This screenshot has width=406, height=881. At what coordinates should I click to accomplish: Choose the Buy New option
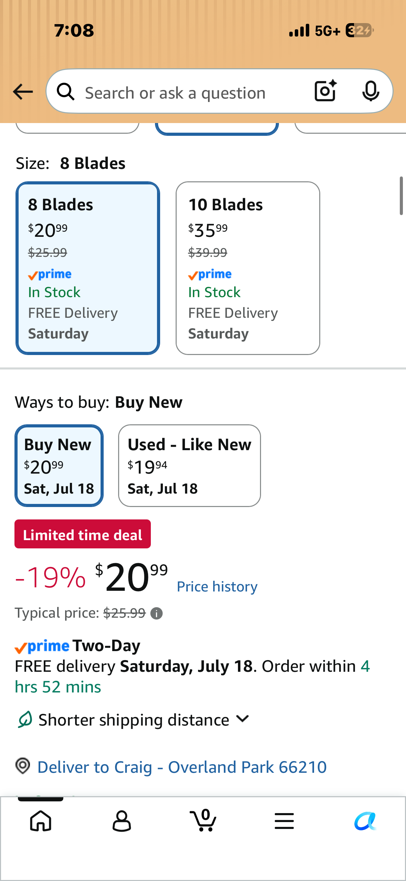[x=59, y=466]
